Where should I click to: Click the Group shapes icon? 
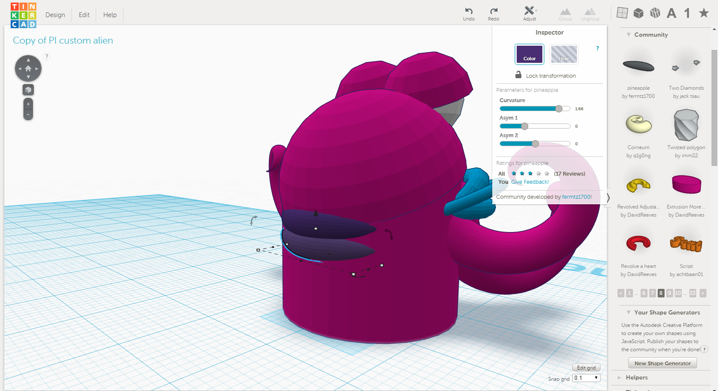click(x=565, y=14)
